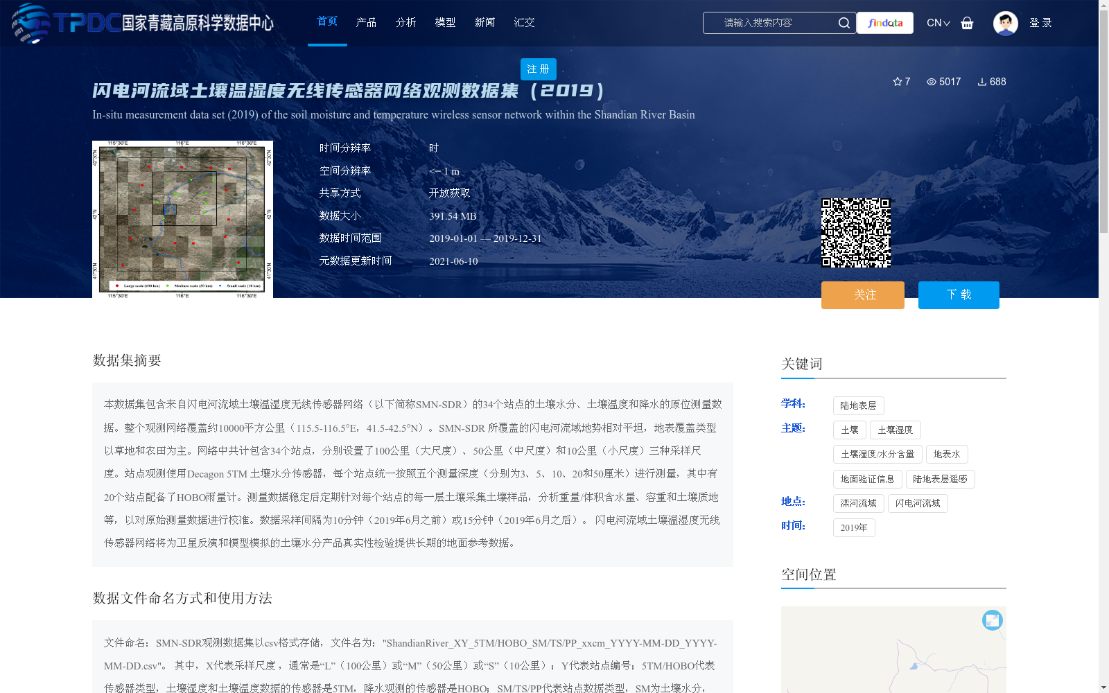The width and height of the screenshot is (1109, 693).
Task: Click the 数据文件命名方式和使用方法 heading
Action: [x=182, y=598]
